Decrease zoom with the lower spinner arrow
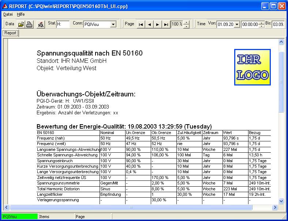 (186, 26)
